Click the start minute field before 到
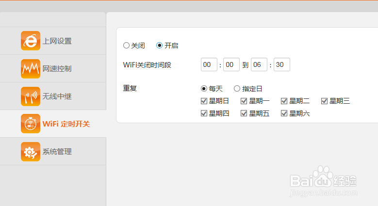The width and height of the screenshot is (378, 206). [x=231, y=64]
